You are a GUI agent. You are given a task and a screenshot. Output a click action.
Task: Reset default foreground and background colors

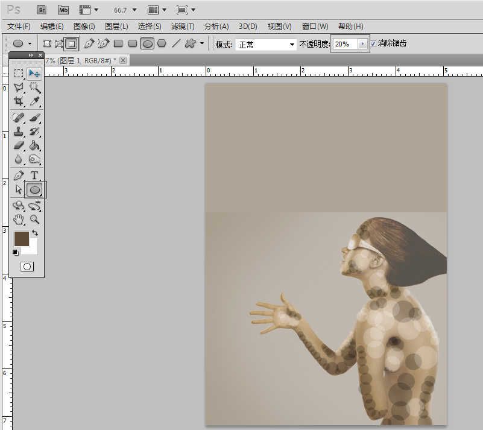point(16,253)
